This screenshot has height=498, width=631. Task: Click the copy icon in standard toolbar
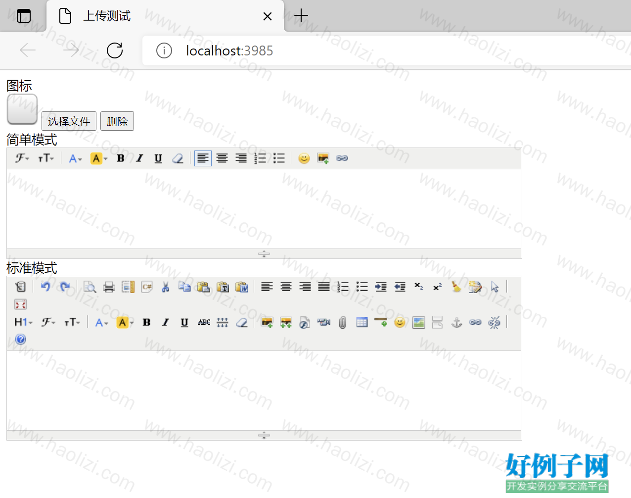click(184, 287)
